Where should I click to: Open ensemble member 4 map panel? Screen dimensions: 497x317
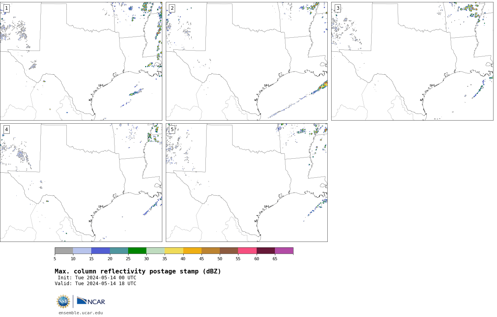point(81,182)
